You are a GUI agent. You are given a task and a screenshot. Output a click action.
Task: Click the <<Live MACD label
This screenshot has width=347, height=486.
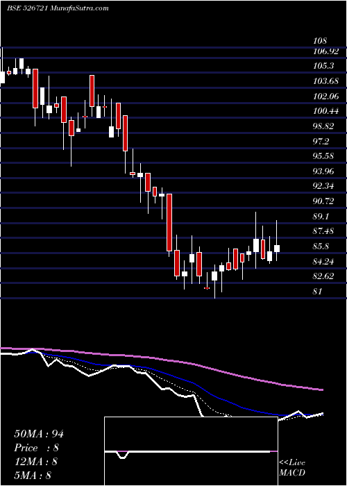[x=292, y=467]
